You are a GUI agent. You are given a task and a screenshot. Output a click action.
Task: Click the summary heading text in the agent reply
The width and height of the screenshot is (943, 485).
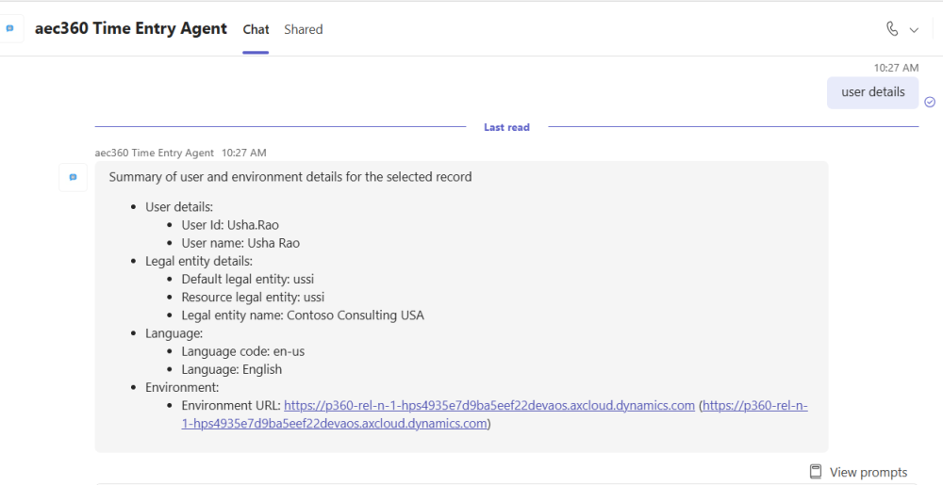290,177
